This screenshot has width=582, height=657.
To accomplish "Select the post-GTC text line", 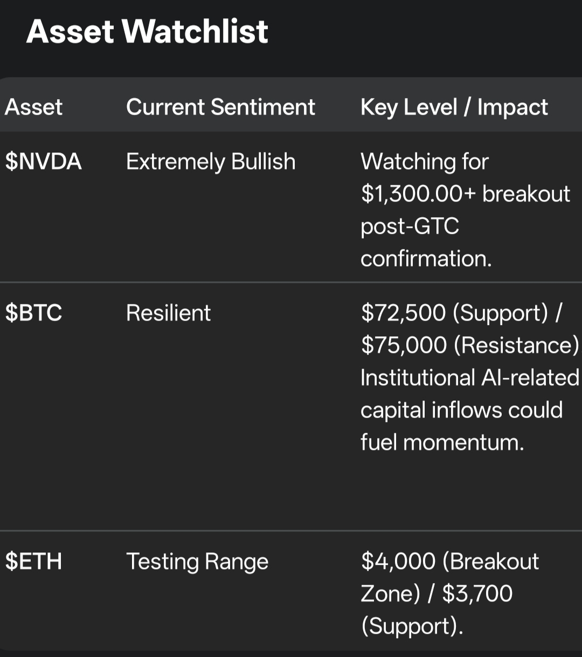I will [x=410, y=226].
